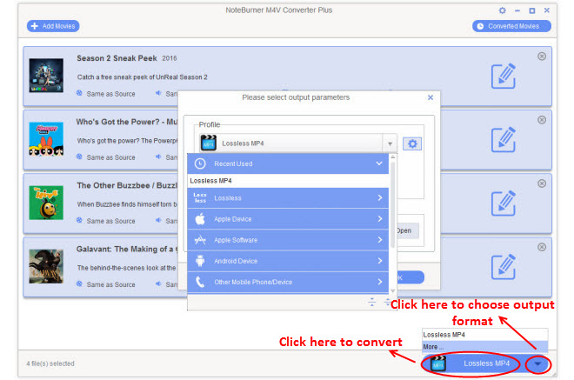Click Lossless category icon
Viewport: 574px width, 380px height.
[200, 197]
